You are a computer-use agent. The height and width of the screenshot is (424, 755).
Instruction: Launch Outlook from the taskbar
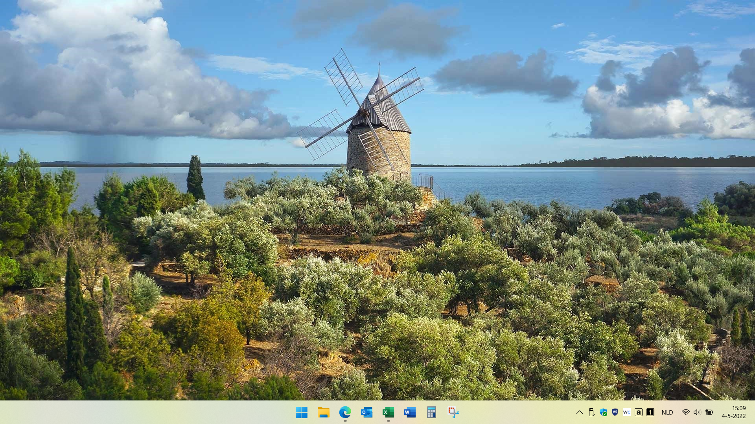point(366,412)
